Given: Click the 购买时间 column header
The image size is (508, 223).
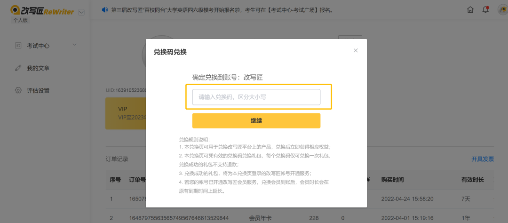Looking at the screenshot, I should point(392,180).
